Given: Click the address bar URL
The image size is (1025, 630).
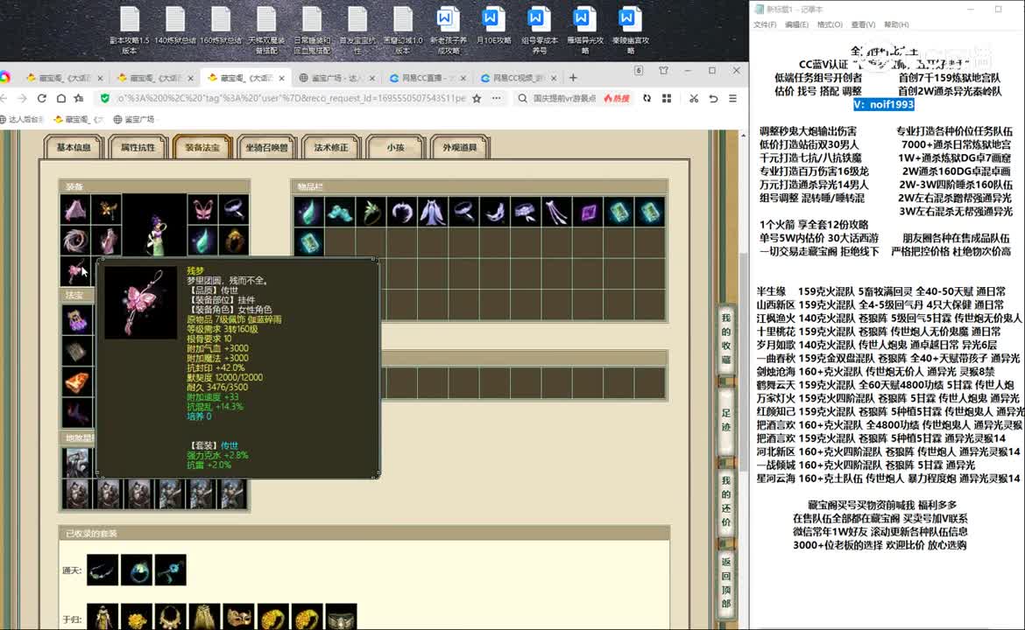Looking at the screenshot, I should click(x=291, y=99).
